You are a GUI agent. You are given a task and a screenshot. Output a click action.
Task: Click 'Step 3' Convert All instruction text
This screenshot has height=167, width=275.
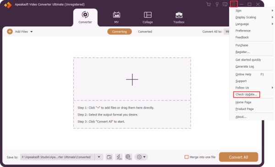[x=101, y=121]
